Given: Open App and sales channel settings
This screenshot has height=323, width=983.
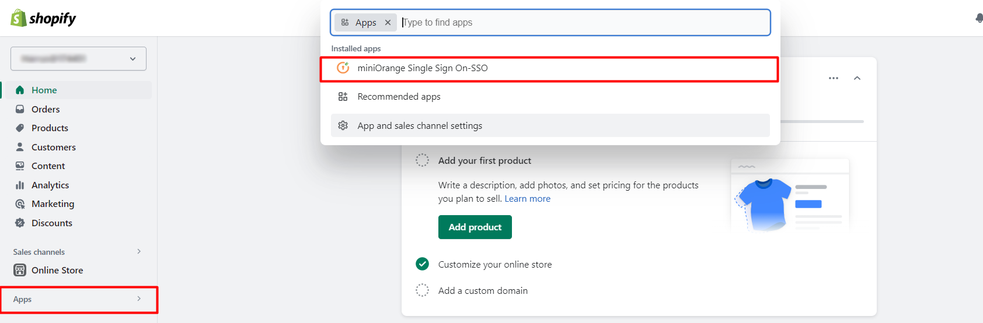Looking at the screenshot, I should [x=550, y=125].
